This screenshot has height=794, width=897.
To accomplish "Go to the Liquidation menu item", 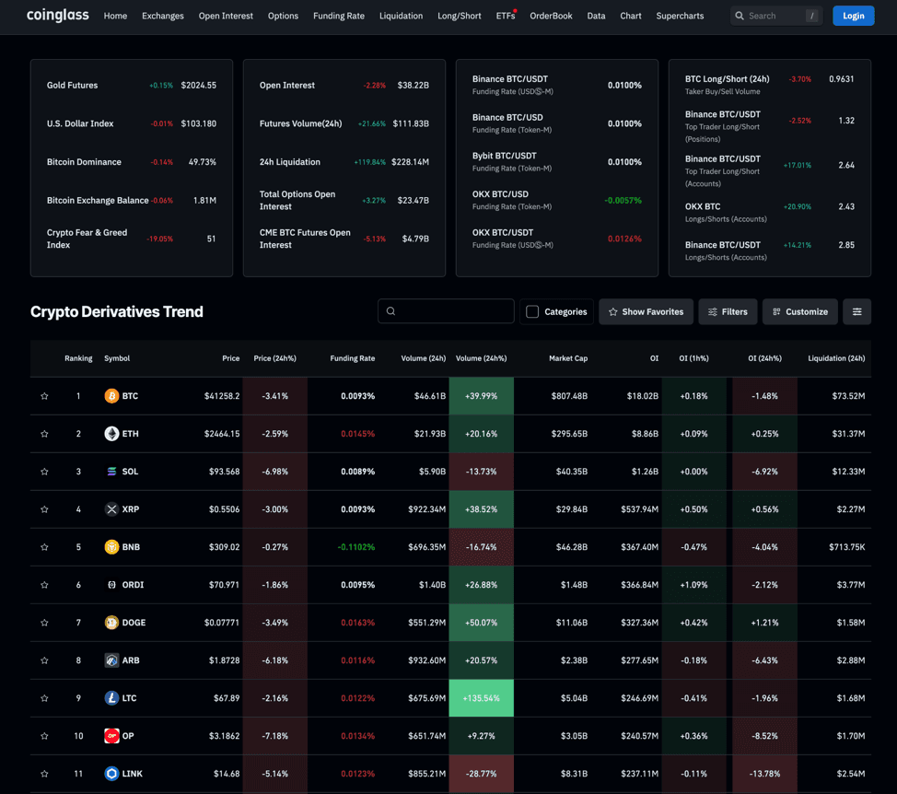I will 401,16.
